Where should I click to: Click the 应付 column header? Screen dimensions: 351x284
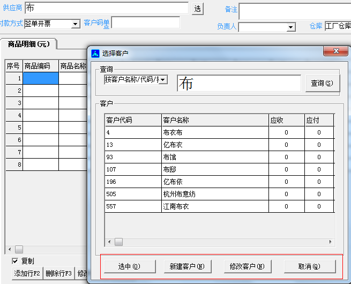pyautogui.click(x=319, y=120)
